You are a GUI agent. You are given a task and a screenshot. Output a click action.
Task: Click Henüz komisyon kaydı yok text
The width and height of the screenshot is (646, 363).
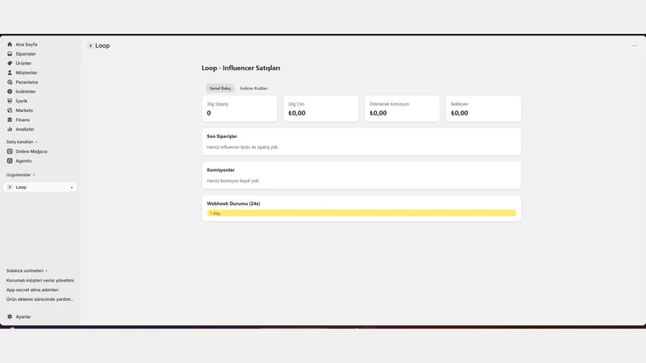[233, 181]
